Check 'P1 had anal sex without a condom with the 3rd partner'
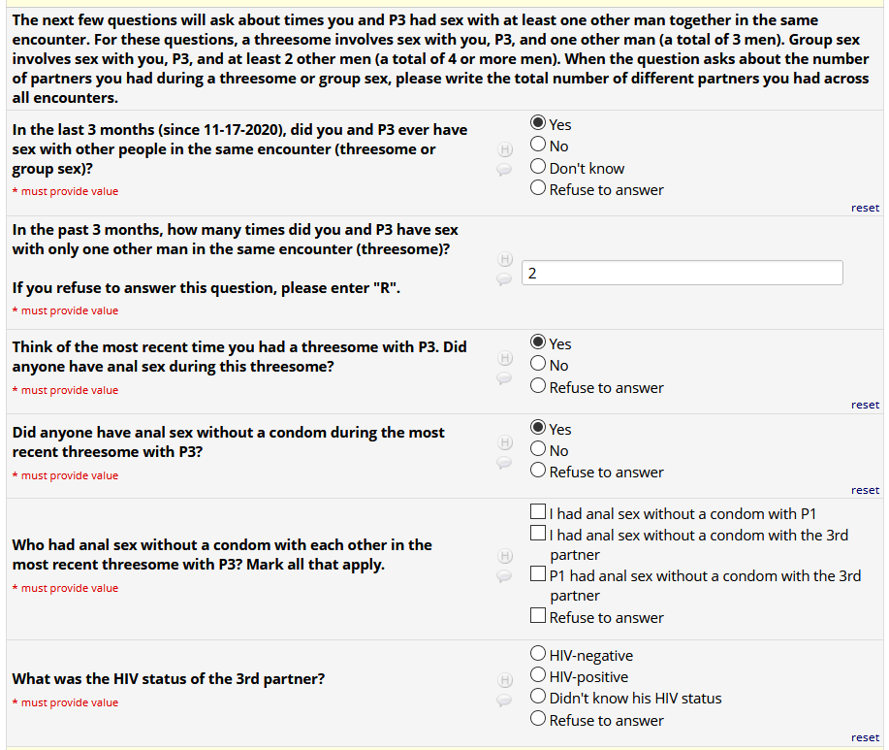 click(x=538, y=574)
